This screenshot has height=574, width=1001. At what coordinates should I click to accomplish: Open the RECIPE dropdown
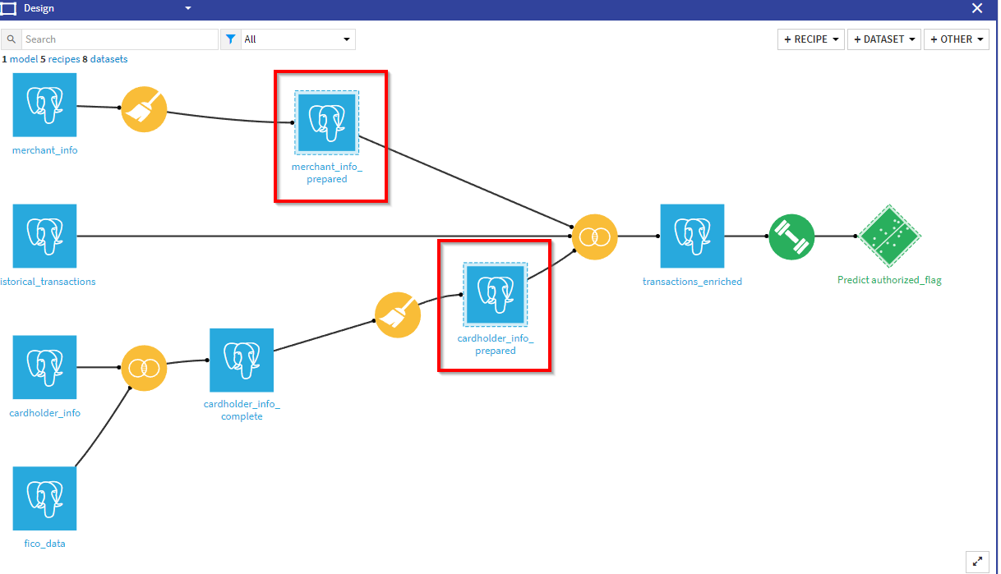click(x=810, y=39)
